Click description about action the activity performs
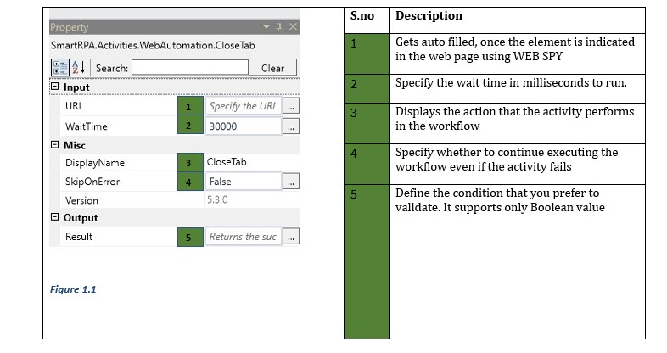Screen dimensions: 667x353 pos(515,119)
